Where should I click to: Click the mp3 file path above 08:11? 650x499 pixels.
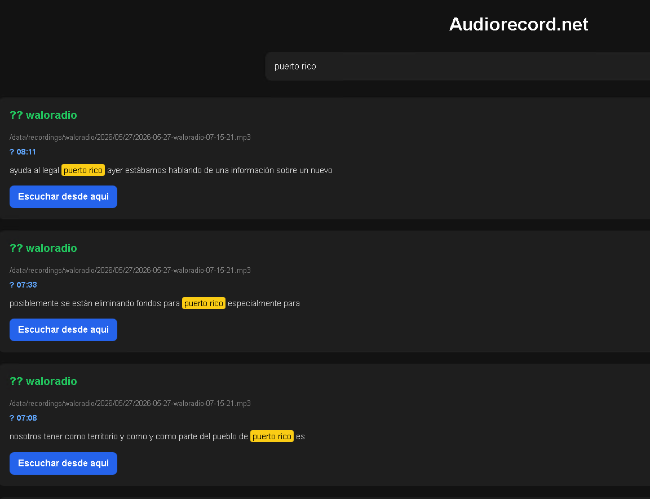click(x=130, y=137)
